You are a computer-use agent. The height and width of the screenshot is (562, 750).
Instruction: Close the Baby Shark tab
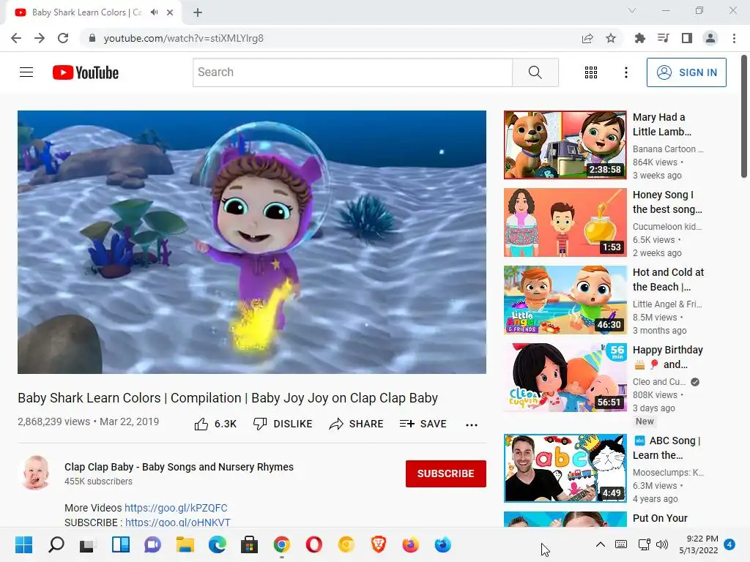tap(170, 12)
